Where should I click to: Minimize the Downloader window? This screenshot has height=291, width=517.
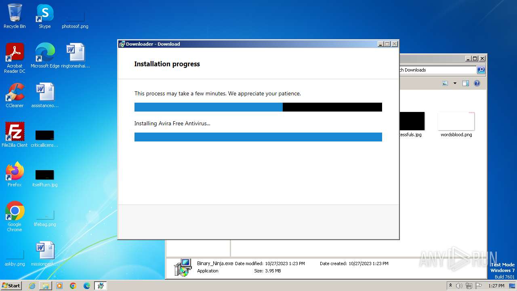(x=380, y=44)
